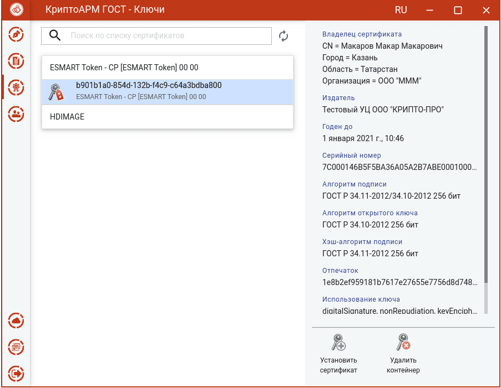
Task: Click the thumbprint starting with 1e8b2ef959181b
Action: click(x=399, y=282)
